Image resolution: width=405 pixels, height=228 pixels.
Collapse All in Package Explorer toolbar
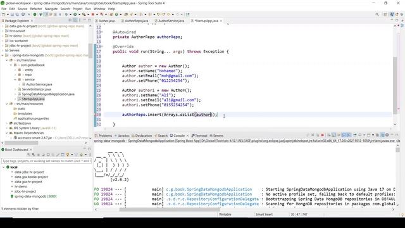(70, 20)
